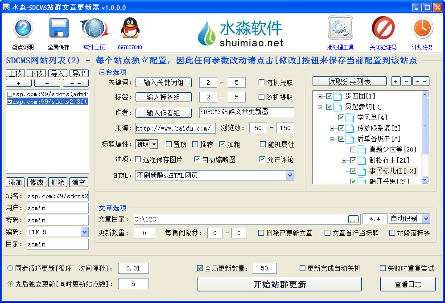Image resolution: width=445 pixels, height=303 pixels.
Task: Click the browse folder button for 文章目录
Action: tap(353, 219)
